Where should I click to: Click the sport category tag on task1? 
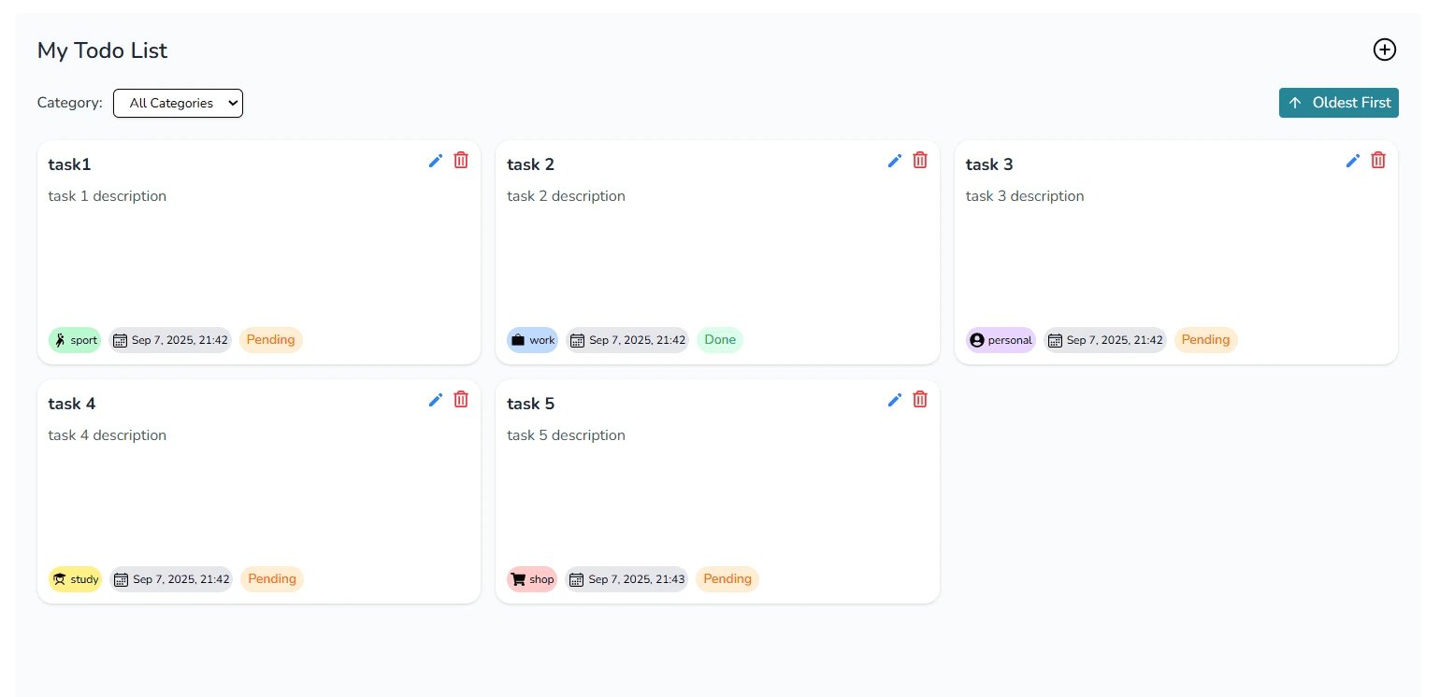click(75, 340)
